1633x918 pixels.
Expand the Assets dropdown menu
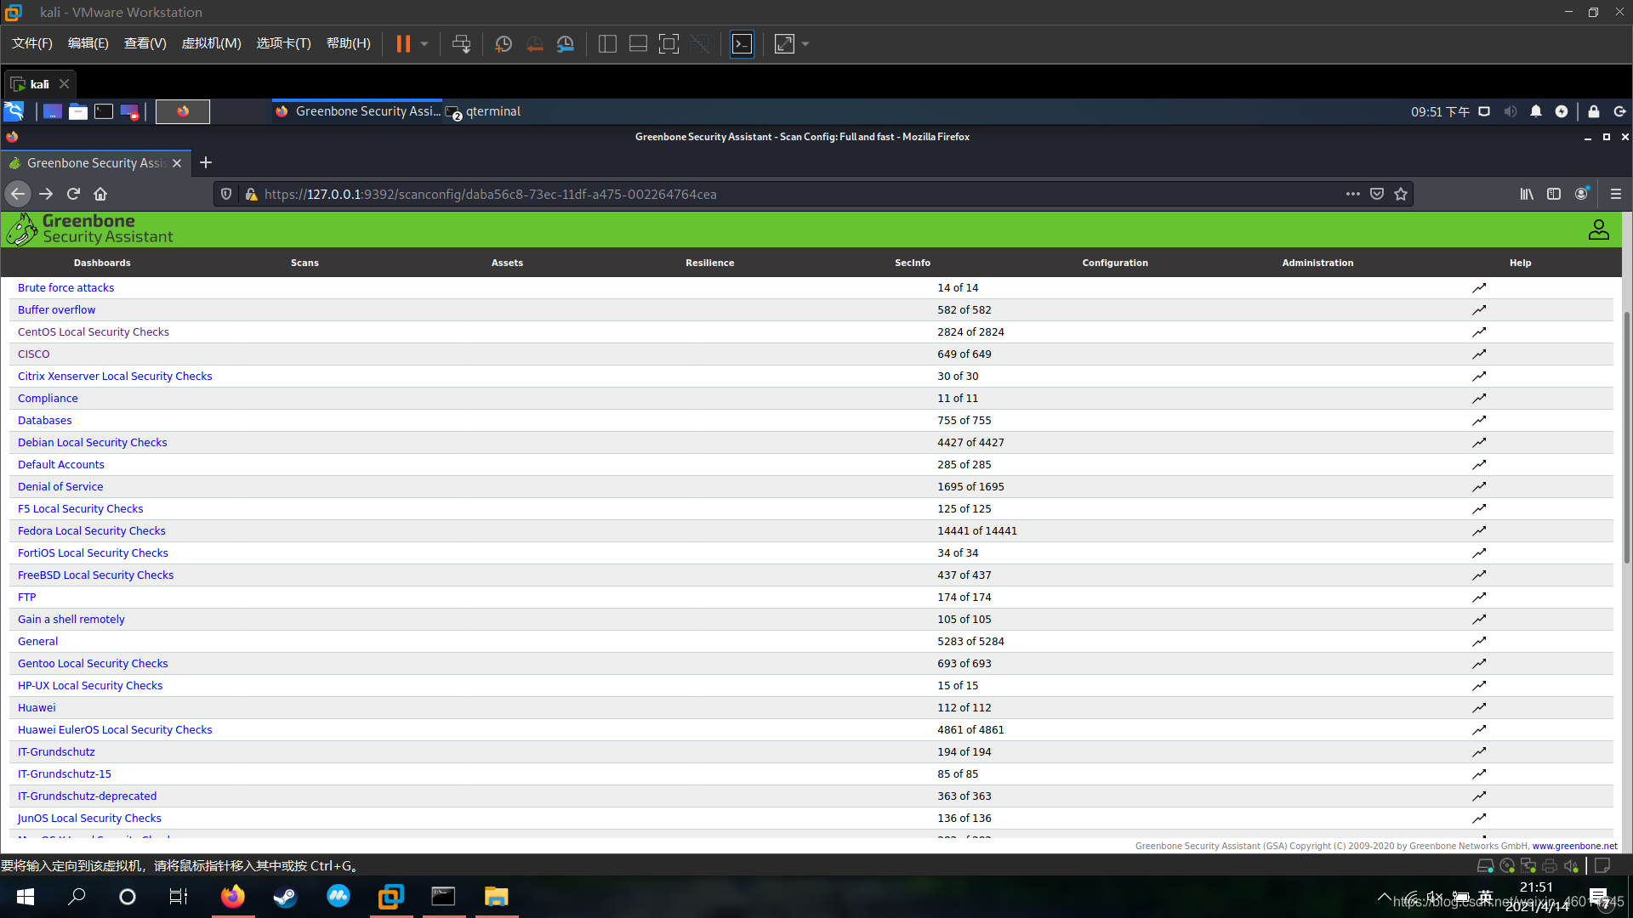[507, 263]
